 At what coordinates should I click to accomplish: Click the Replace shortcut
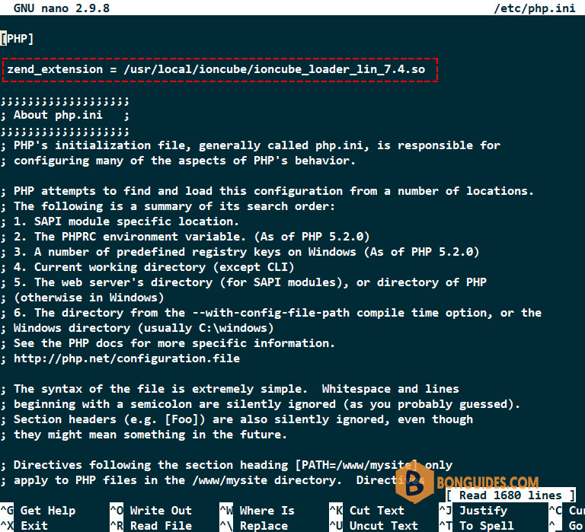pyautogui.click(x=254, y=525)
